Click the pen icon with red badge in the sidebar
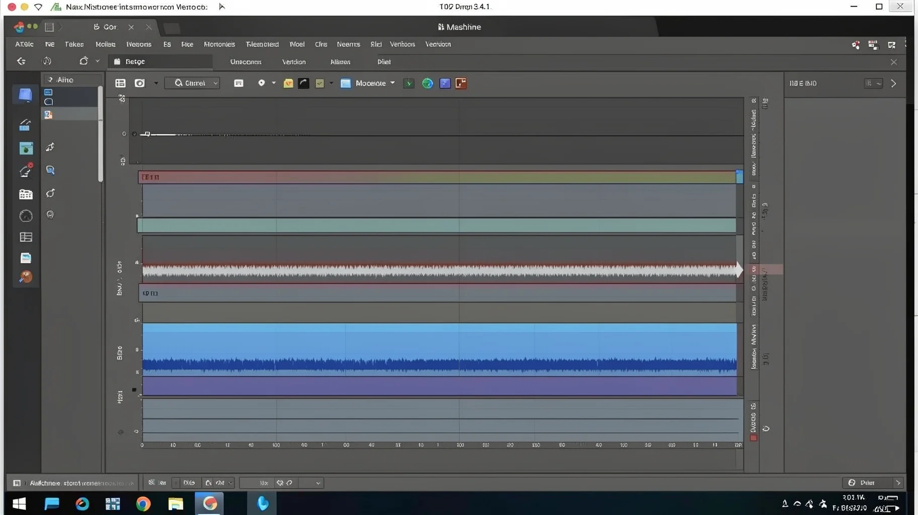918x515 pixels. coord(26,170)
